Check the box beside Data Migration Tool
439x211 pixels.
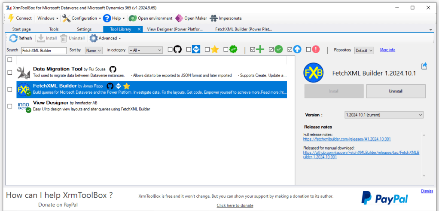pyautogui.click(x=10, y=72)
